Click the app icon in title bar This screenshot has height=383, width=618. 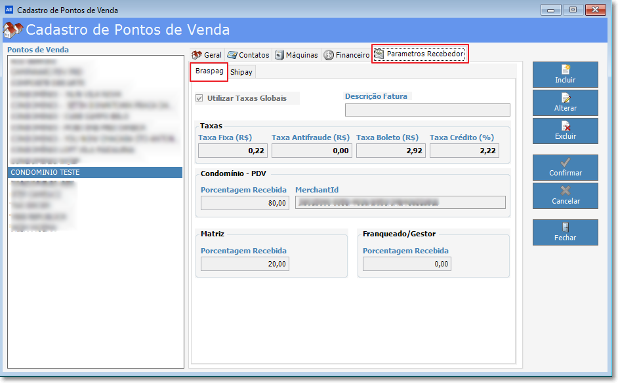9,10
